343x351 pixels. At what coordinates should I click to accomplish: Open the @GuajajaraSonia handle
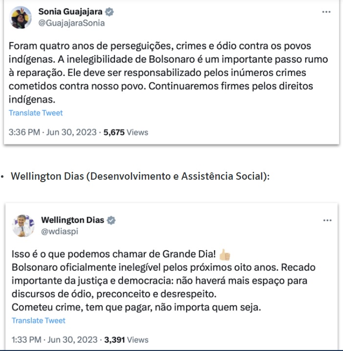point(71,23)
